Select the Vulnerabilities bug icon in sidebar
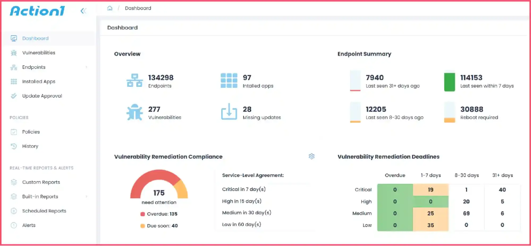This screenshot has height=246, width=531. coord(14,53)
